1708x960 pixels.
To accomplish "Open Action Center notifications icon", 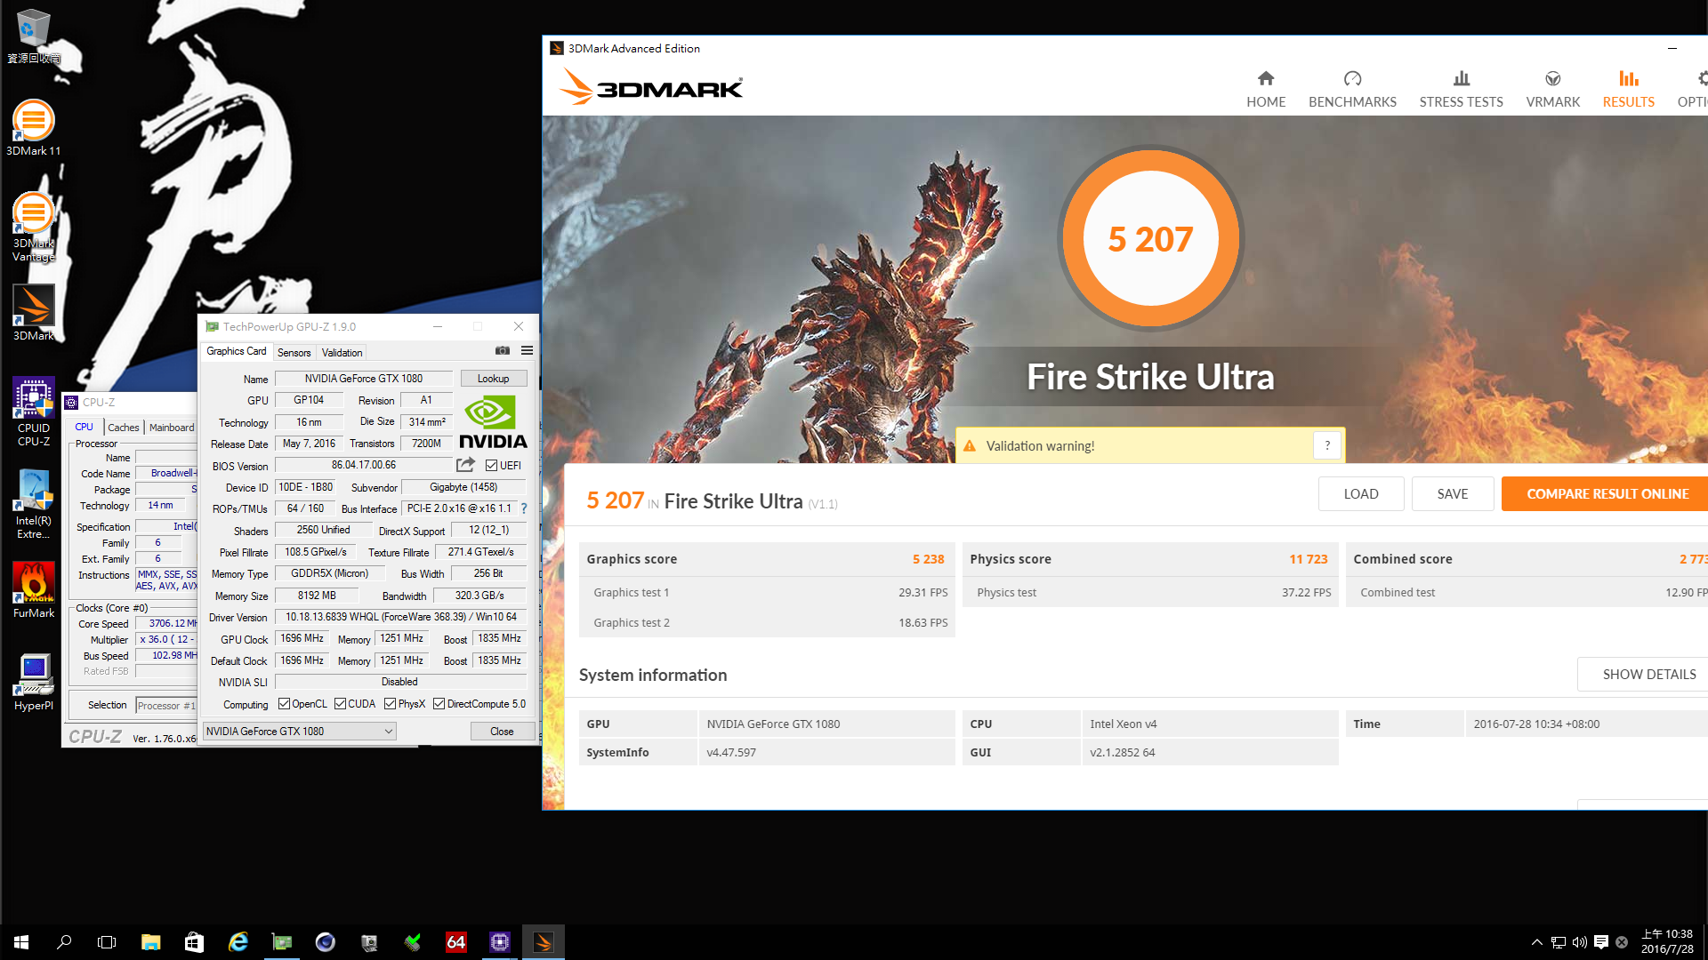I will (1601, 942).
